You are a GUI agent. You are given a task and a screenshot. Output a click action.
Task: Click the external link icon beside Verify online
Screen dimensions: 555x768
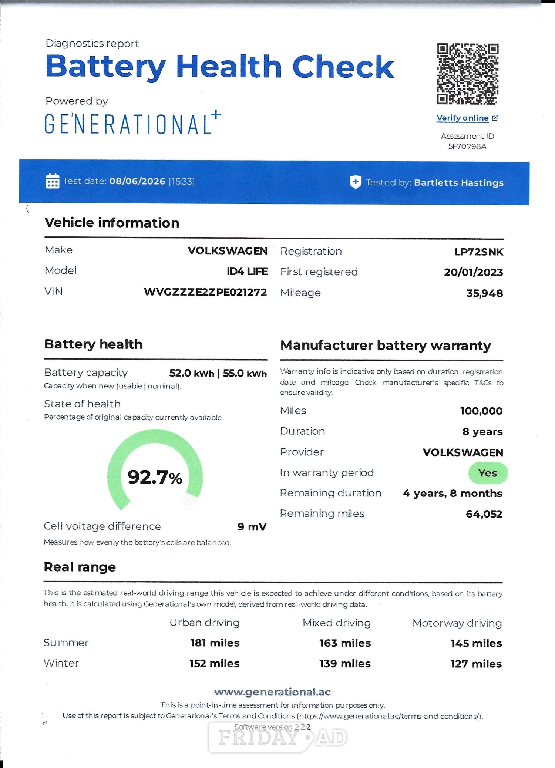tap(495, 118)
